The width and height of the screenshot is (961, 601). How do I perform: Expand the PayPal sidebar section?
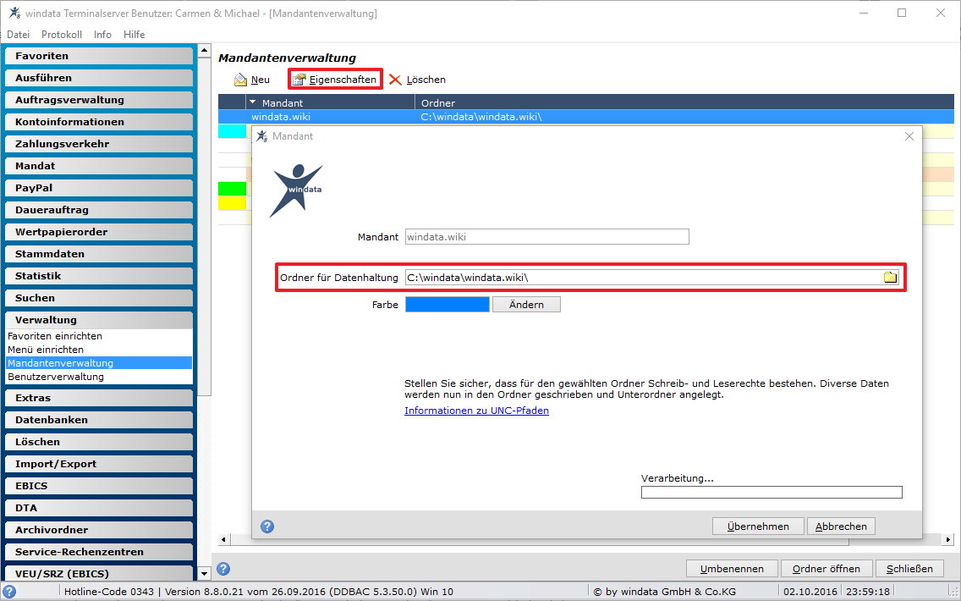(x=99, y=188)
